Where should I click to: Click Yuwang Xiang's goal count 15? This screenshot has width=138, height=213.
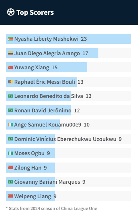(x=55, y=68)
